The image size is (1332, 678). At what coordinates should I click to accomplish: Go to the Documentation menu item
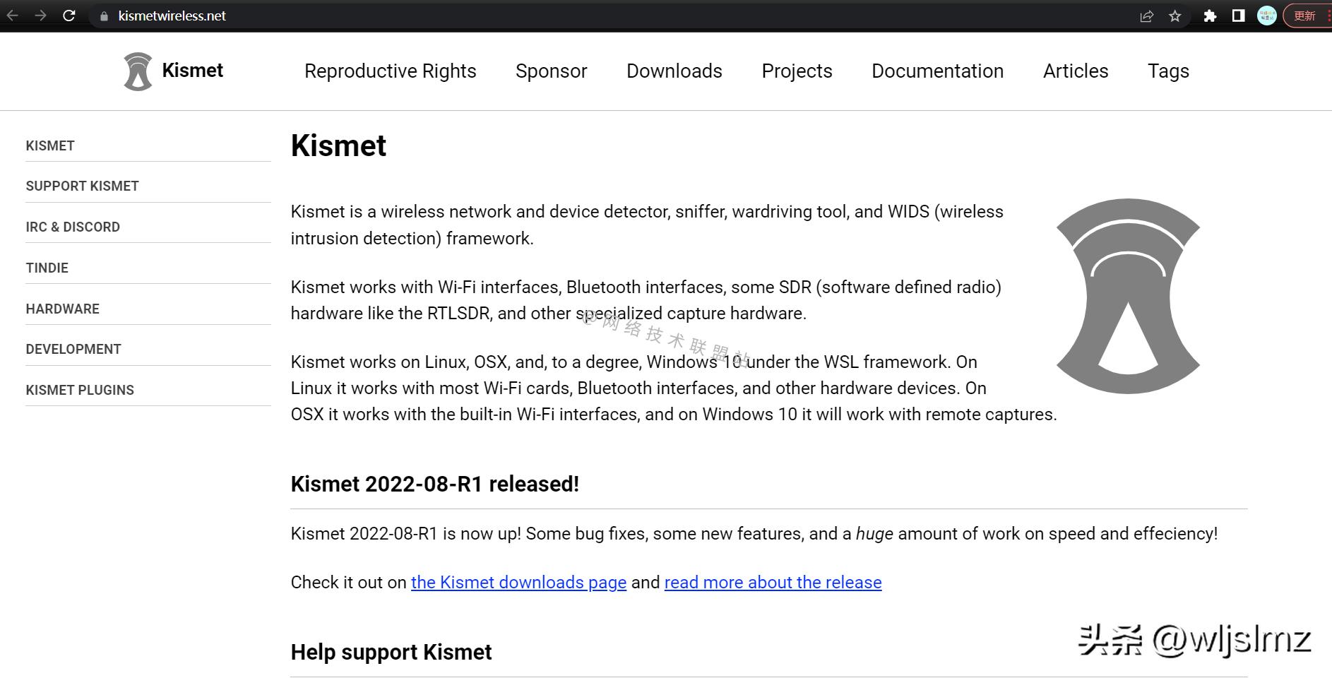(937, 71)
